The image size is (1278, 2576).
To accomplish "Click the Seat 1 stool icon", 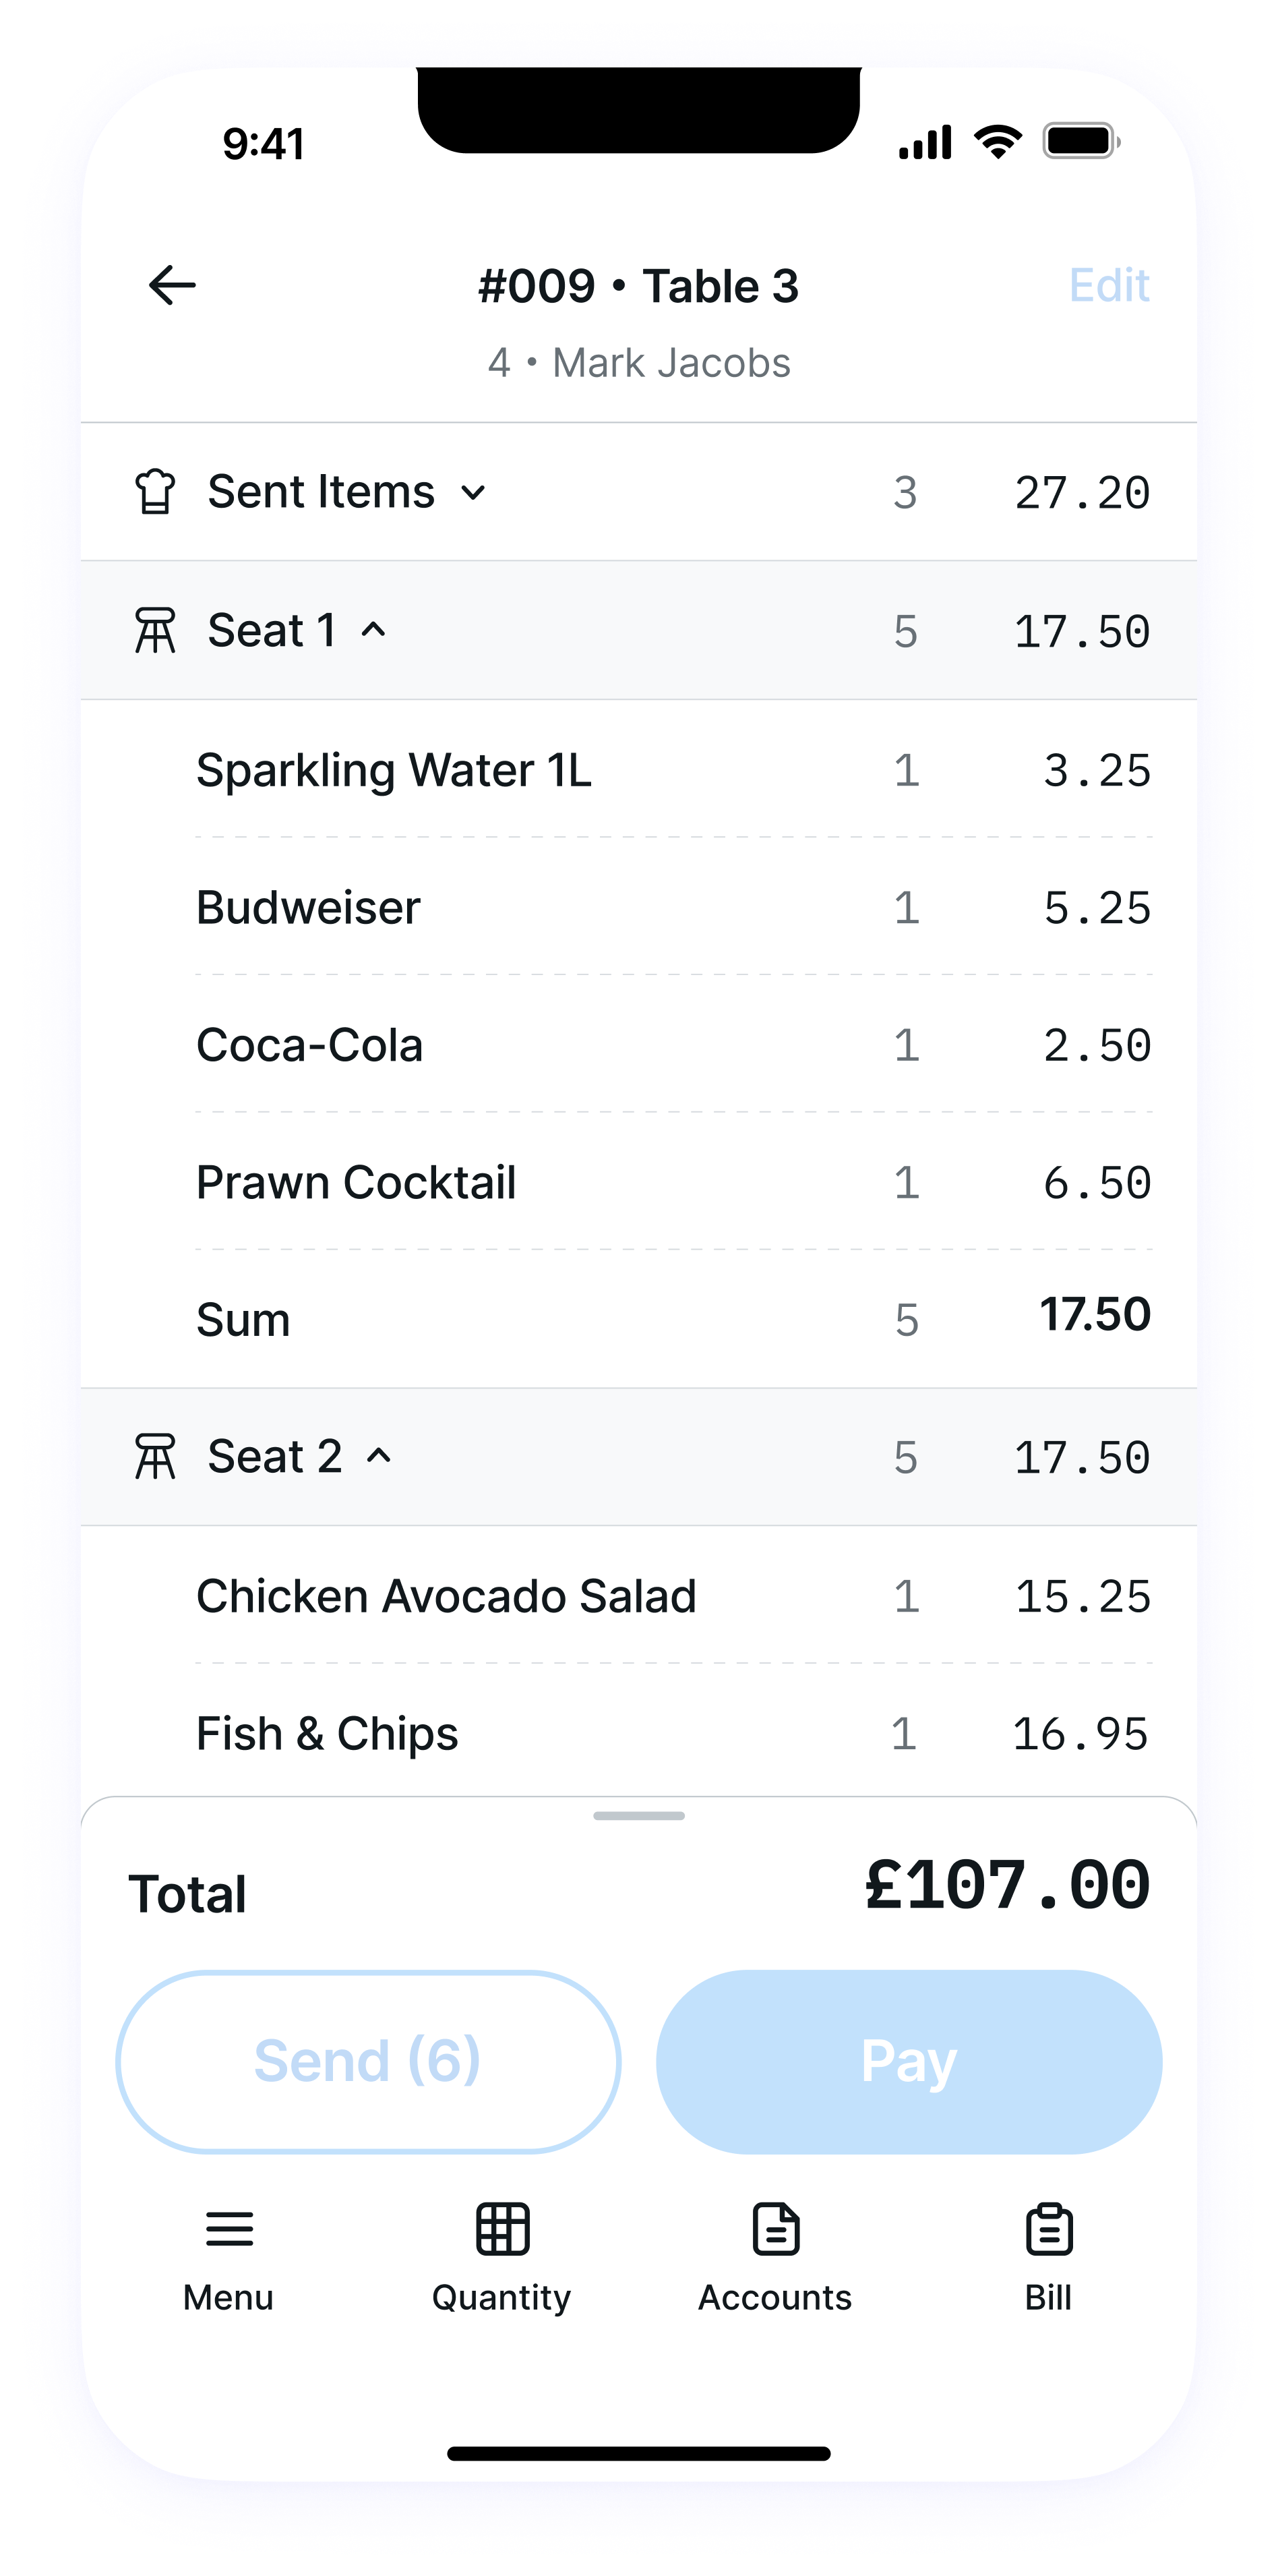I will (155, 631).
